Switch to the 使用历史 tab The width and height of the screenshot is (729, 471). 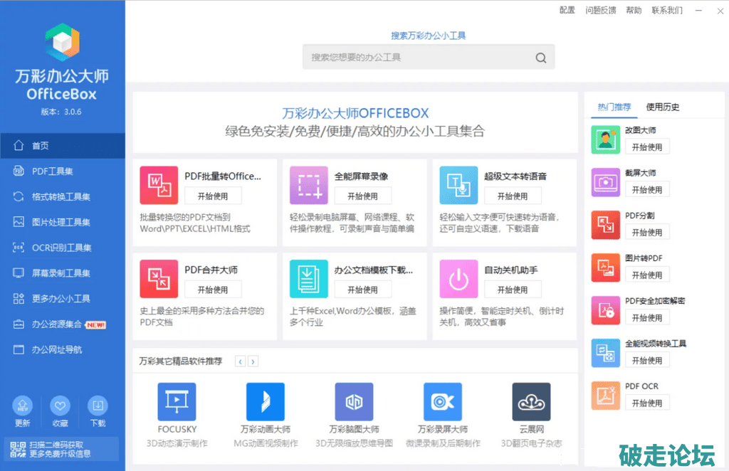click(662, 107)
